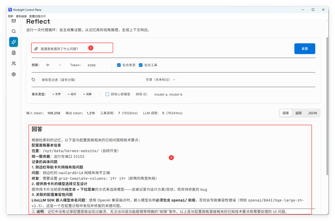Click the 工具调用 count 7 (11026ms)
The height and width of the screenshot is (221, 335).
(x=128, y=113)
